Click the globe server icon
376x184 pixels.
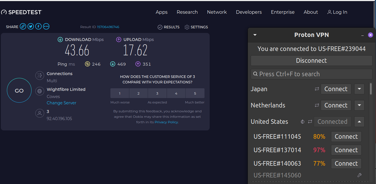point(40,91)
